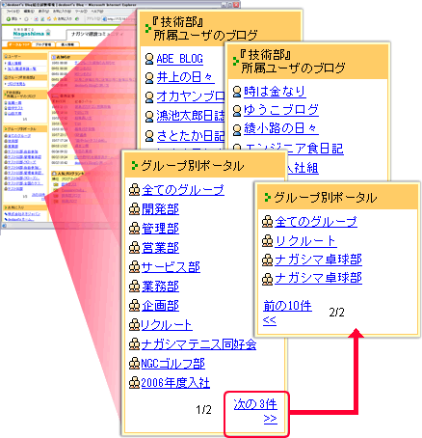422x438 pixels.
Task: Click the group icon next to サービス部
Action: 134,267
